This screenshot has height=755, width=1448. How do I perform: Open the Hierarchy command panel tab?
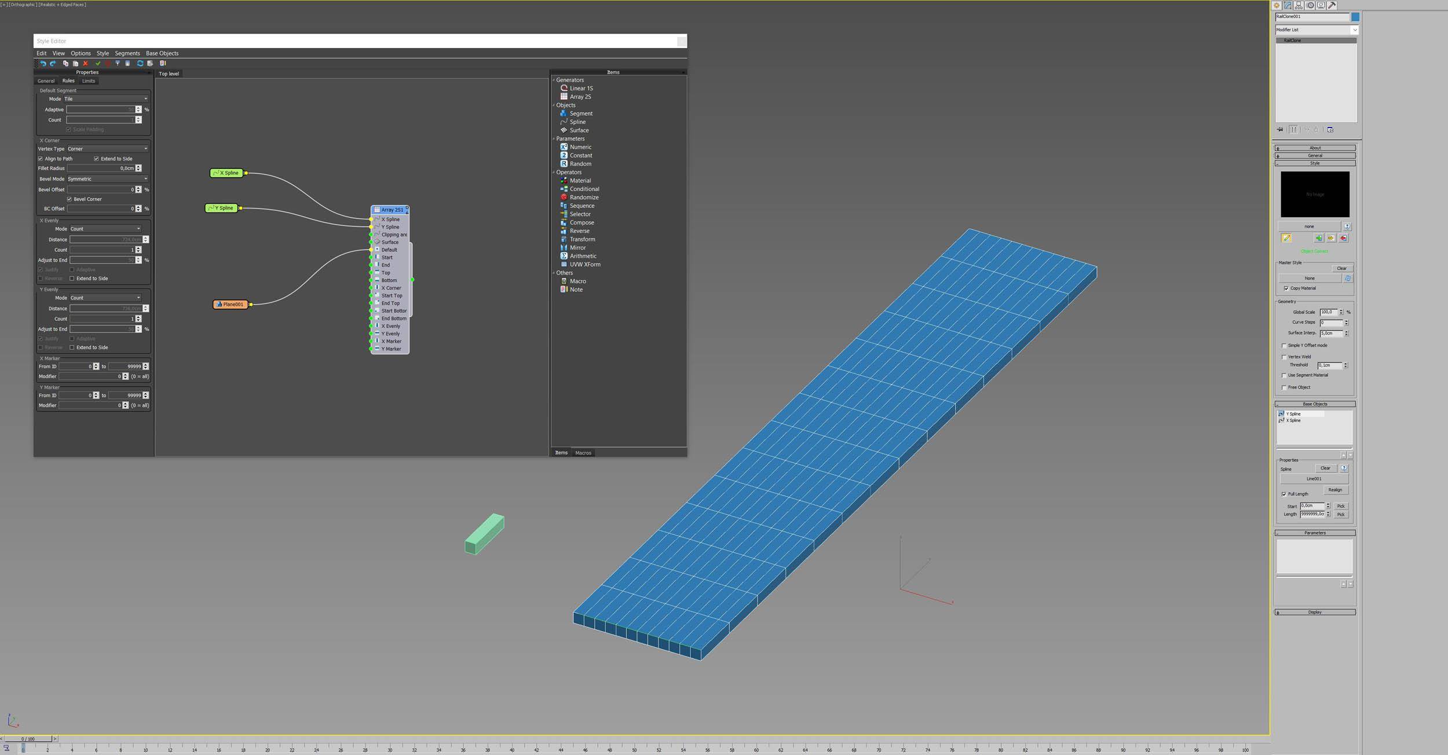[1299, 5]
